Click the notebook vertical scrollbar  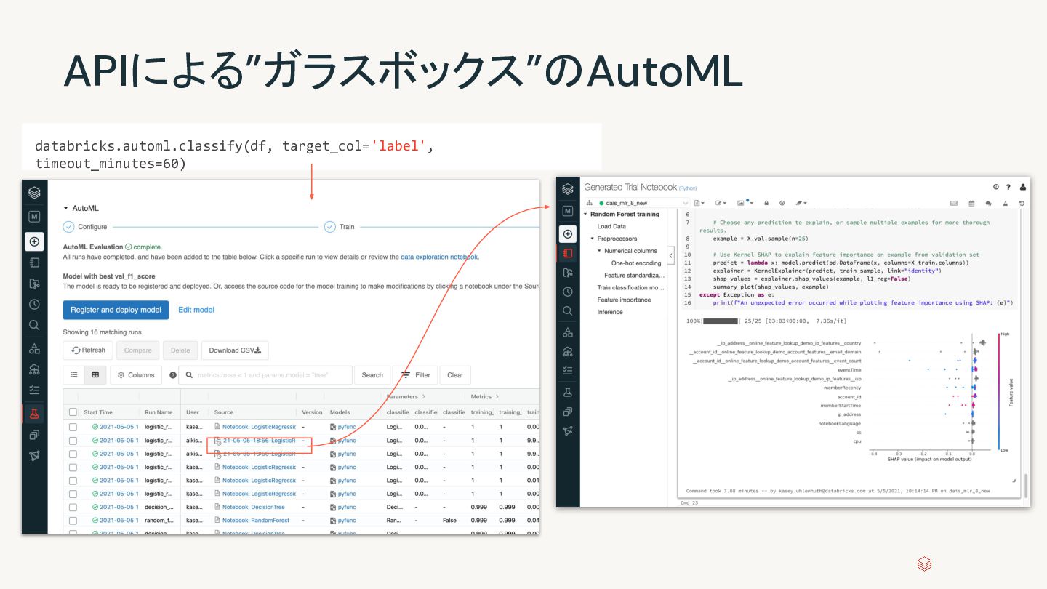pyautogui.click(x=1026, y=486)
